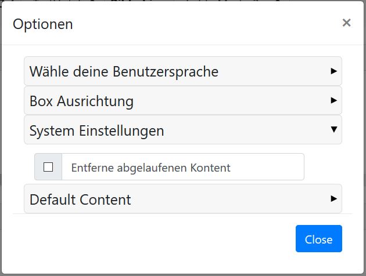Tick the Entferne abgelaufenen Kontent checkbox
The height and width of the screenshot is (276, 366).
[48, 167]
